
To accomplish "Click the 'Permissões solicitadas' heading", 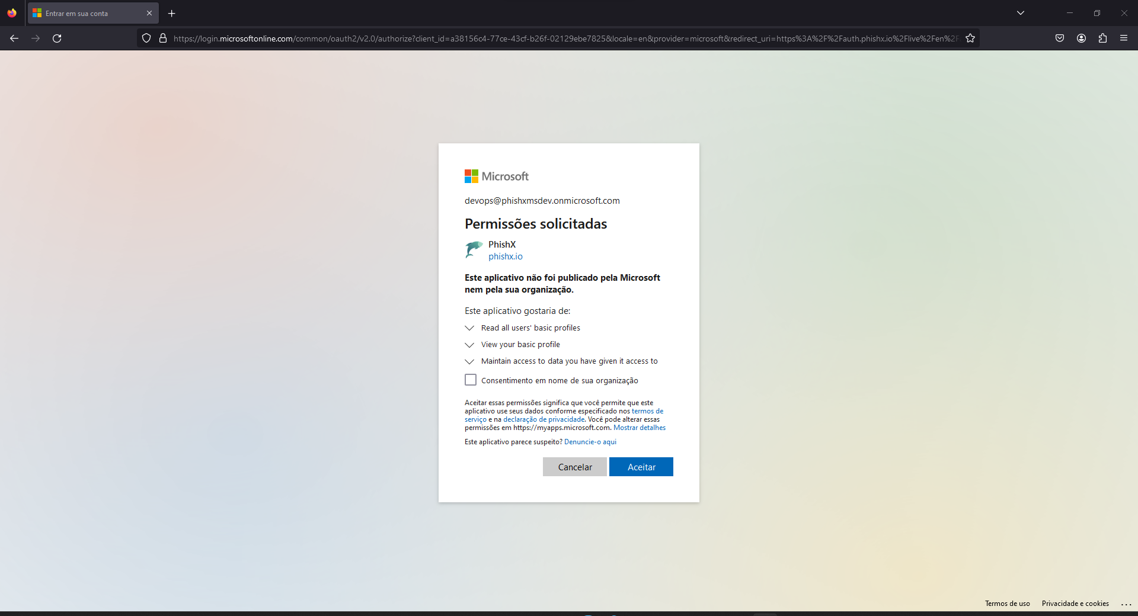I will [536, 224].
